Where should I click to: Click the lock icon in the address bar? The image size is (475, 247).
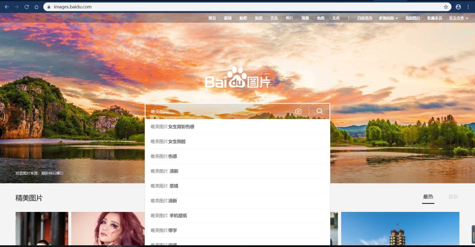click(x=49, y=7)
